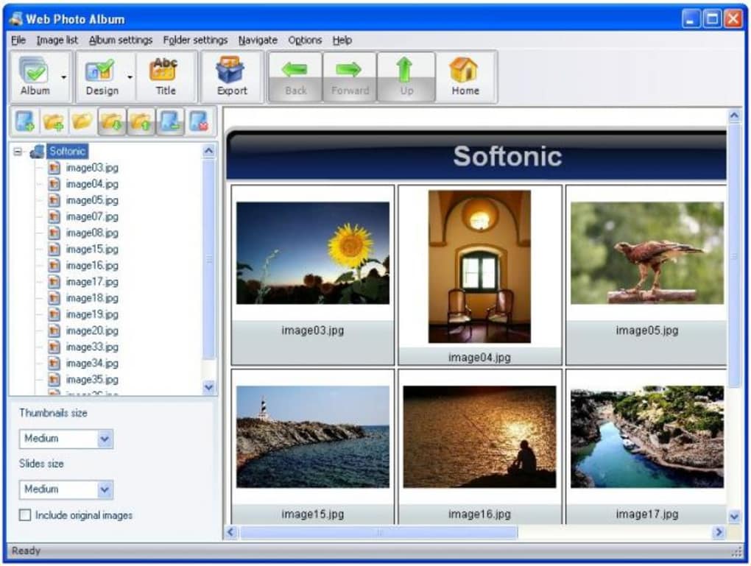Enable Include original images checkbox

[x=25, y=514]
